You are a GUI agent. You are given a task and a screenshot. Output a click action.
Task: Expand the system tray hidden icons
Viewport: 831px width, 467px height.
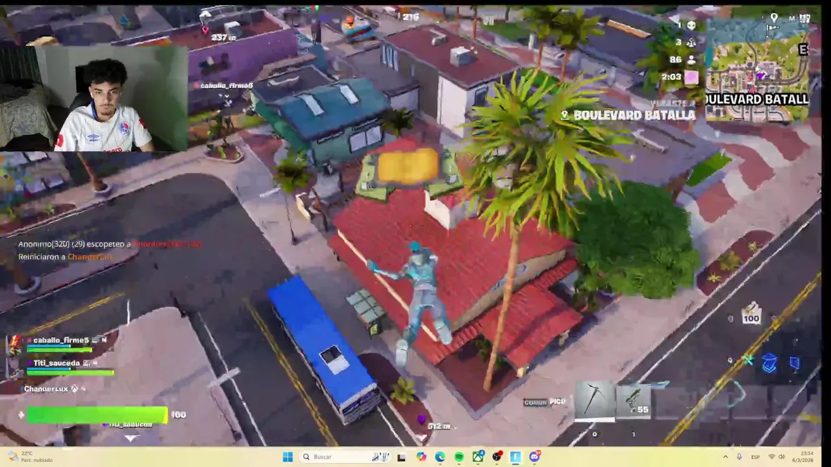725,457
